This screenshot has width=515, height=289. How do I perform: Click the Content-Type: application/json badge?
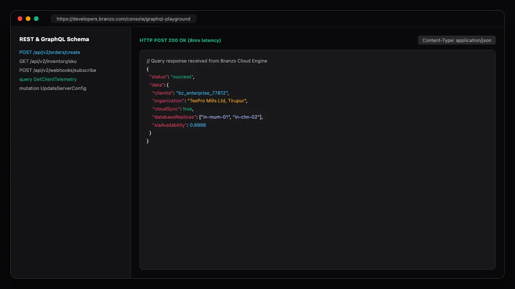pyautogui.click(x=457, y=40)
